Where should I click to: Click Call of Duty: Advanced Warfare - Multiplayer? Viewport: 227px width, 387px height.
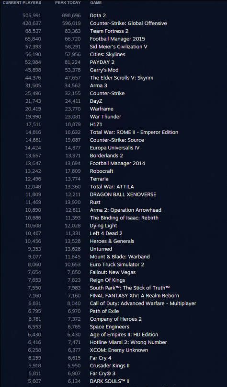[143, 303]
